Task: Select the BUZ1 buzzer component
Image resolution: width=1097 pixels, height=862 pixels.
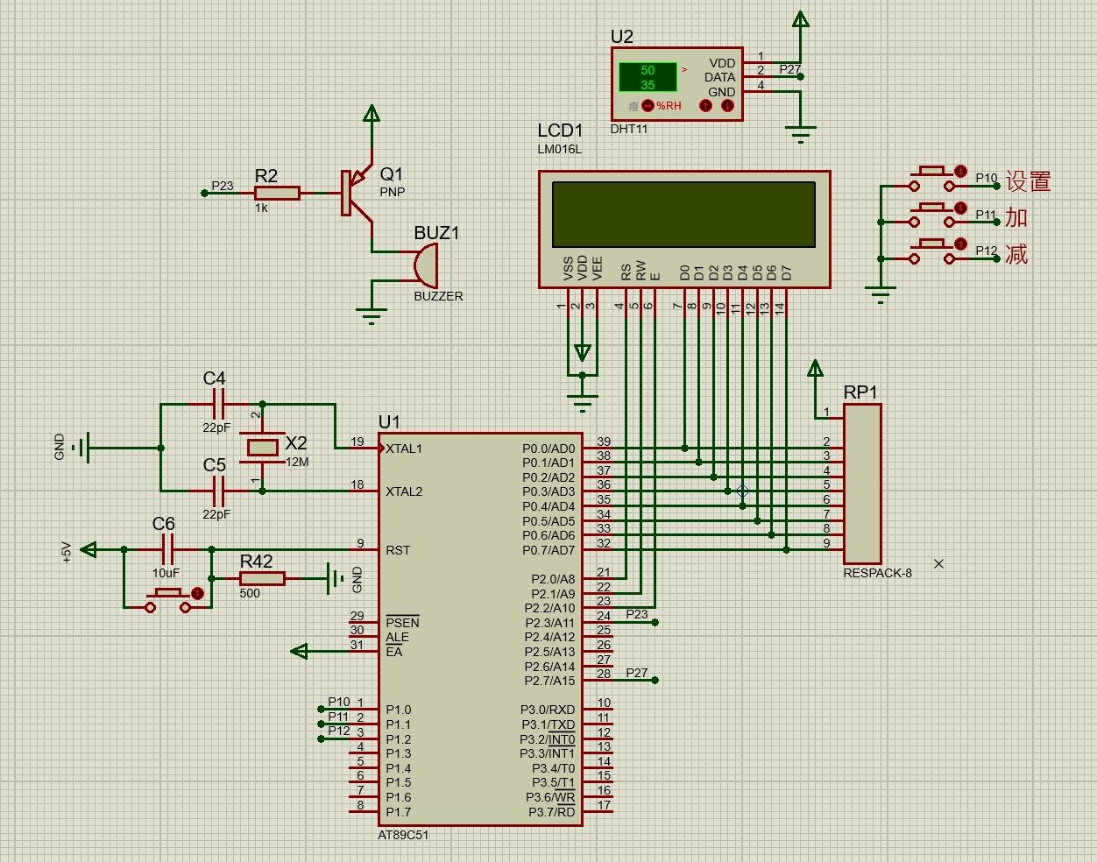Action: pos(427,265)
